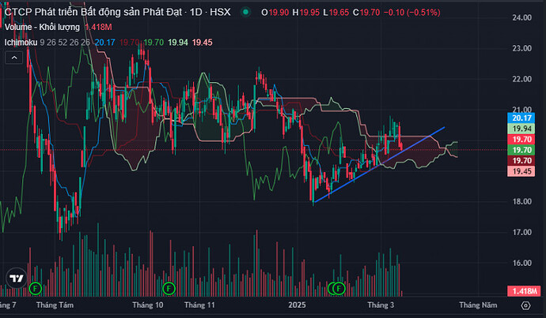This screenshot has width=546, height=318.
Task: Click the TradingView logo badge
Action: (17, 278)
